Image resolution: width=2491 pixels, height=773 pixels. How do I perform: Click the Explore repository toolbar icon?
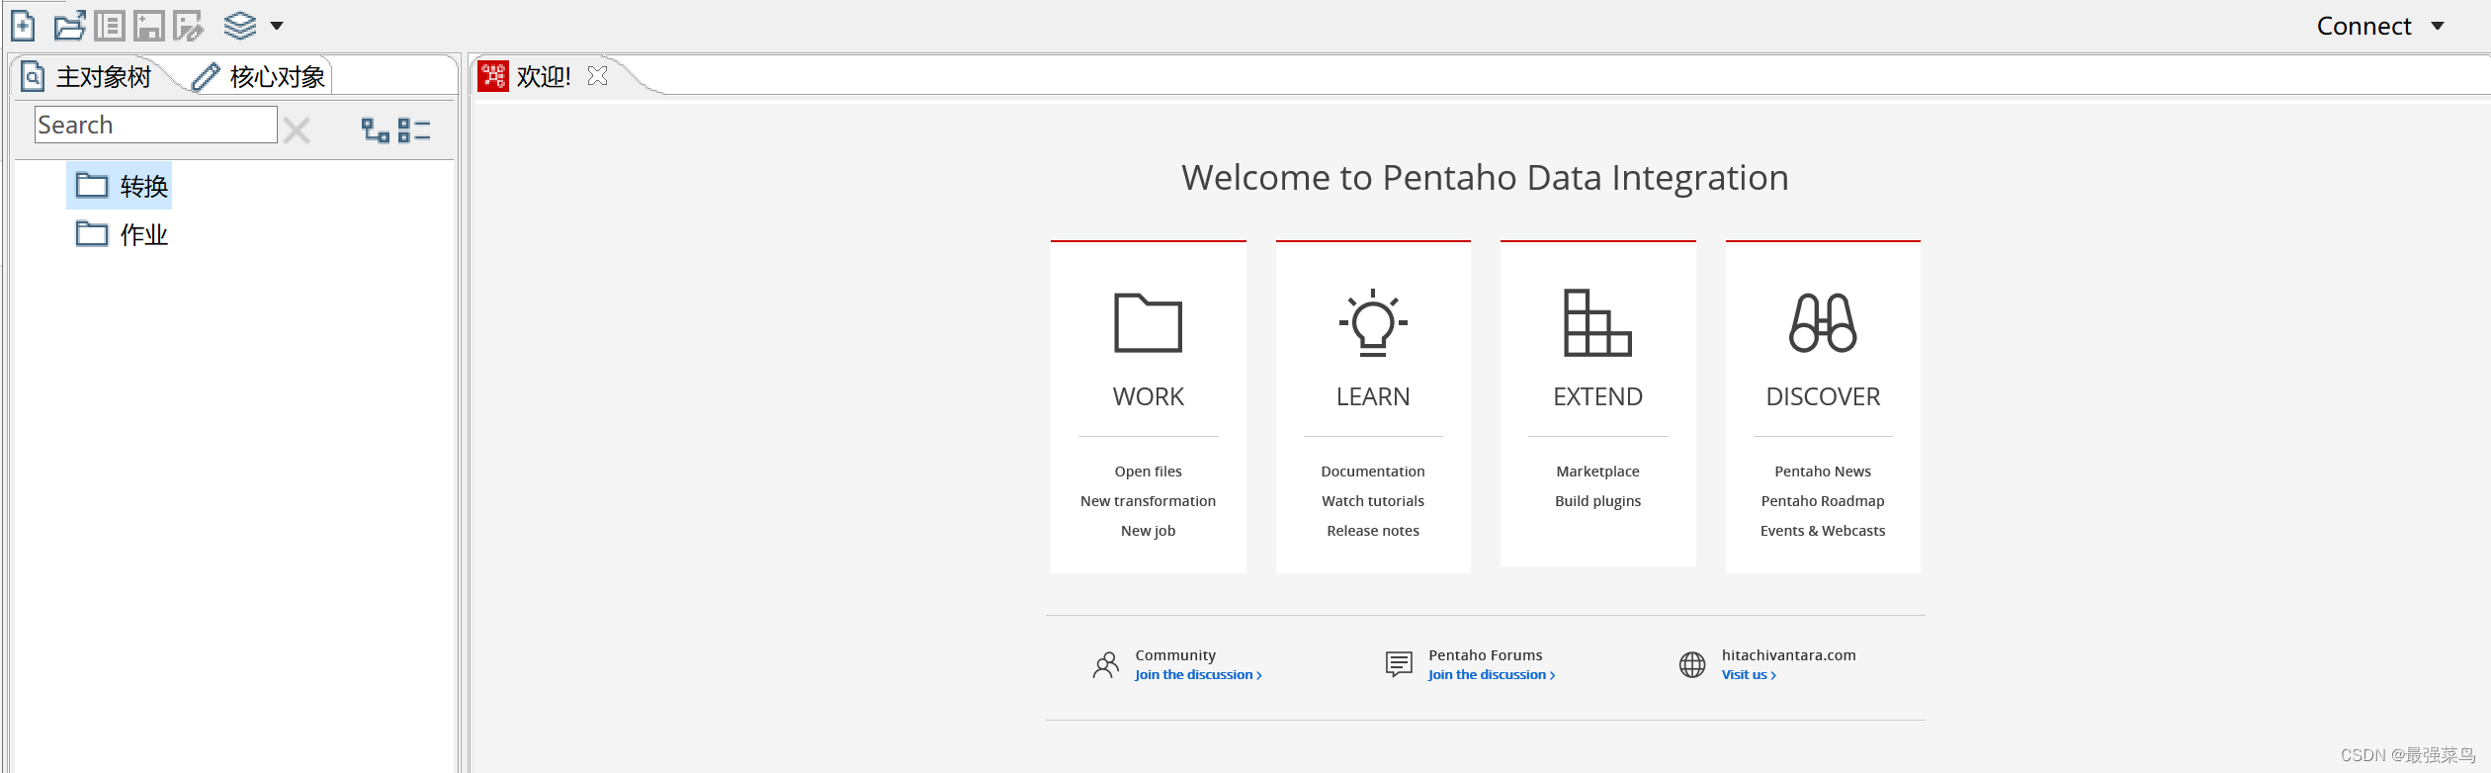110,26
